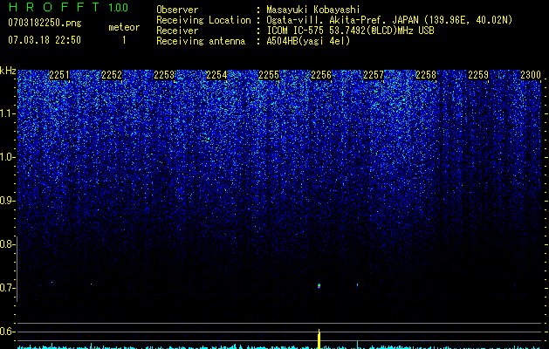Click the tall yellow signal peak

tap(319, 339)
